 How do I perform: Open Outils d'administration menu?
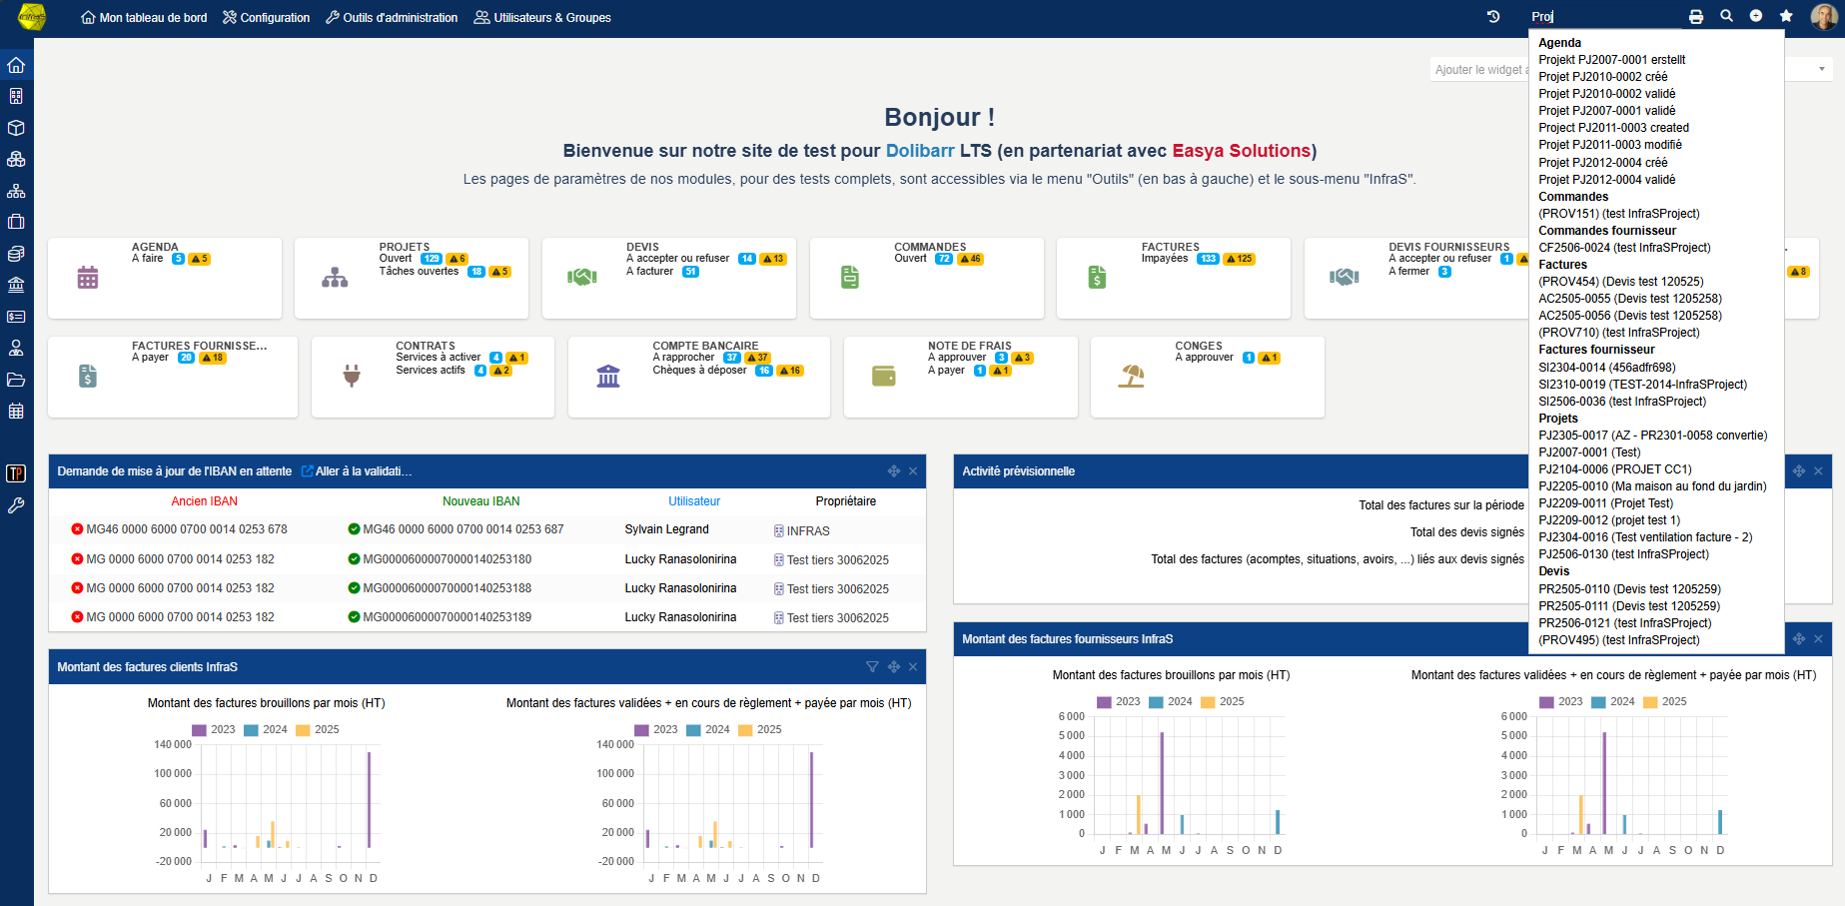coord(392,18)
